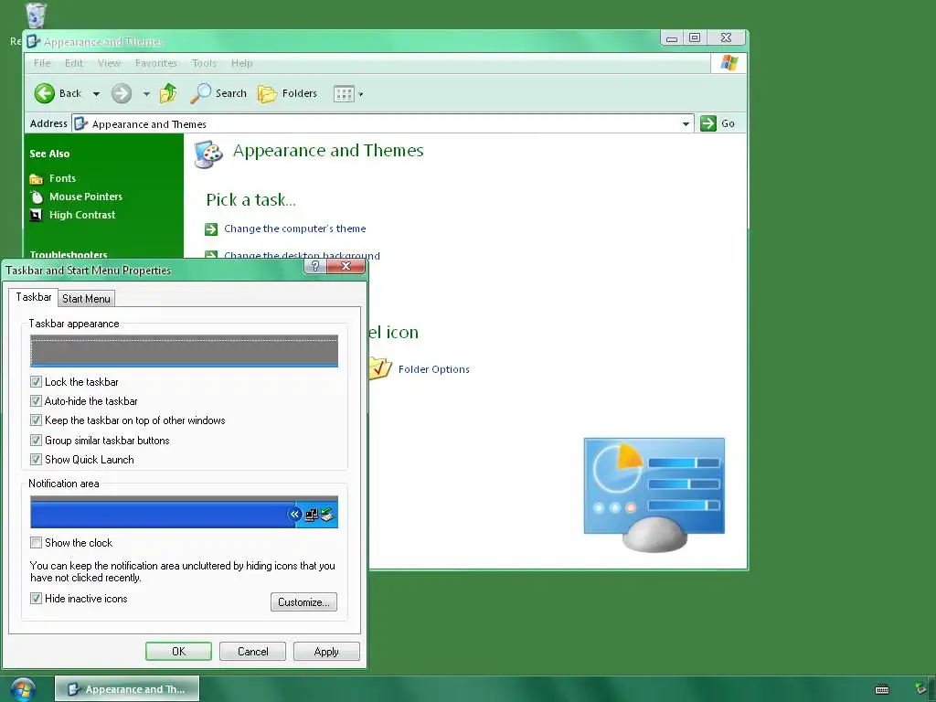This screenshot has height=702, width=936.
Task: Open the Recycle Bin desktop icon
Action: pos(36,15)
